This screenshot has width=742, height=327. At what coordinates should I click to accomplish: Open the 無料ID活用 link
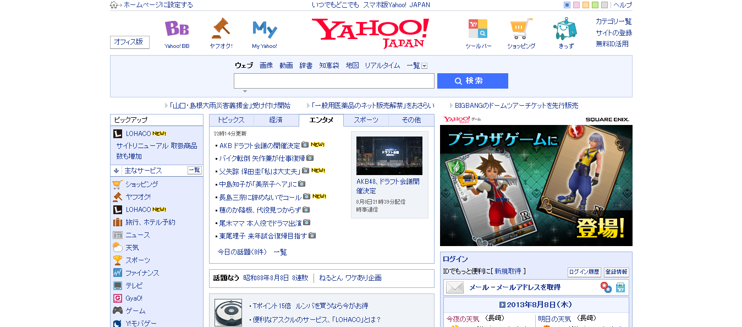[612, 44]
